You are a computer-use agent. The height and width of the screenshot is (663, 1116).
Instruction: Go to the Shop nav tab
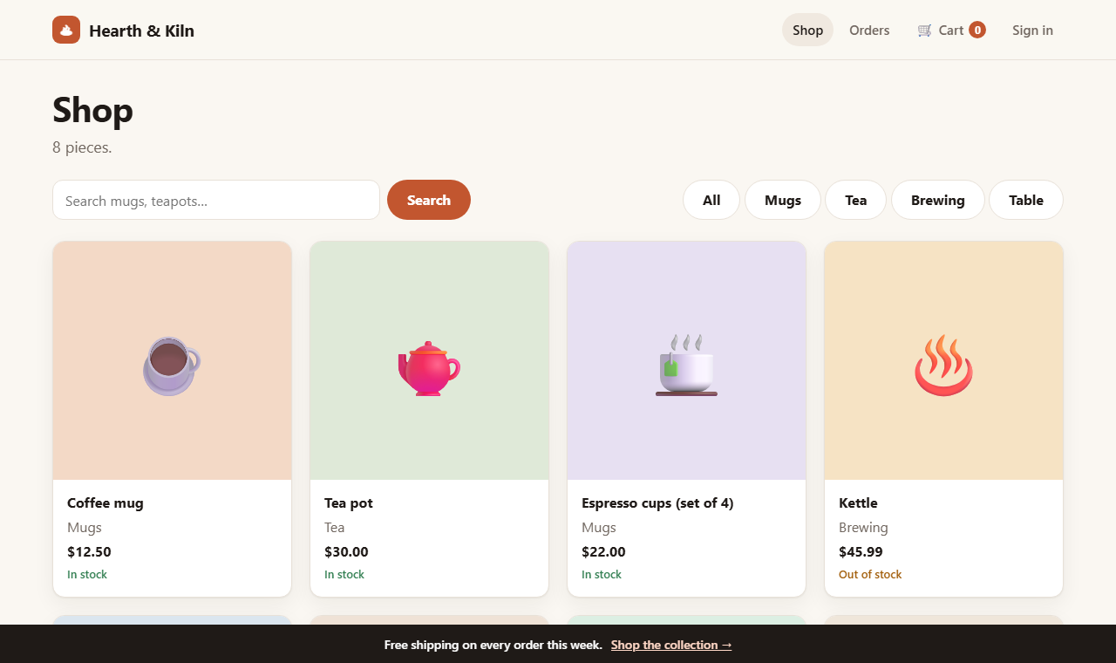(x=807, y=30)
